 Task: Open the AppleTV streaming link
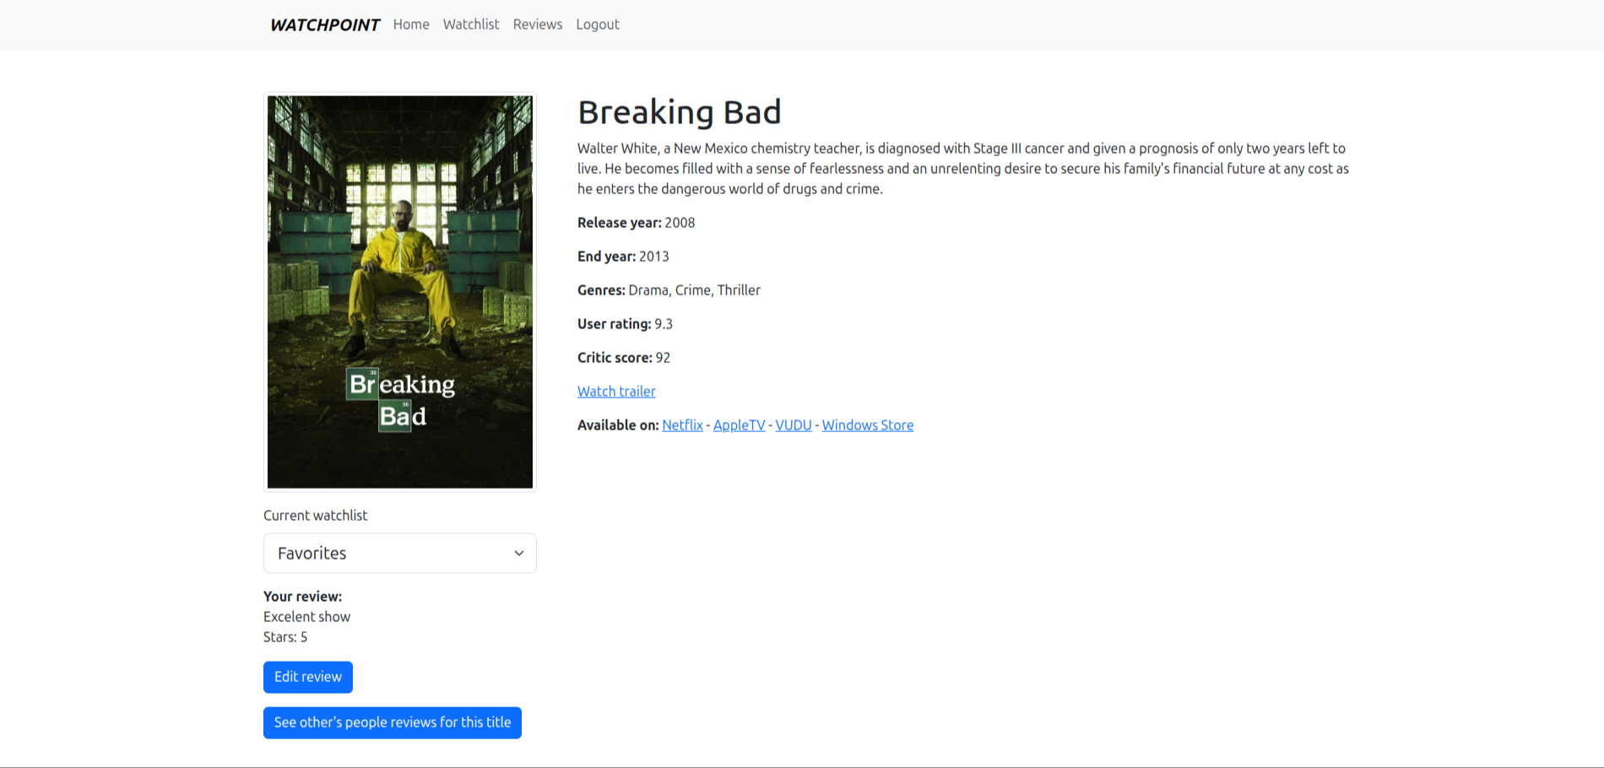(739, 425)
